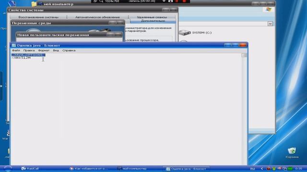Switch to Дополнительно tab in System Properties
307x172 pixels.
[153, 21]
